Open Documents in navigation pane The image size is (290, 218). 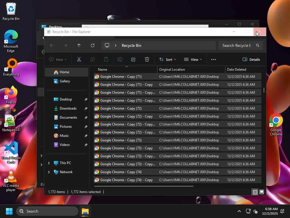67,118
